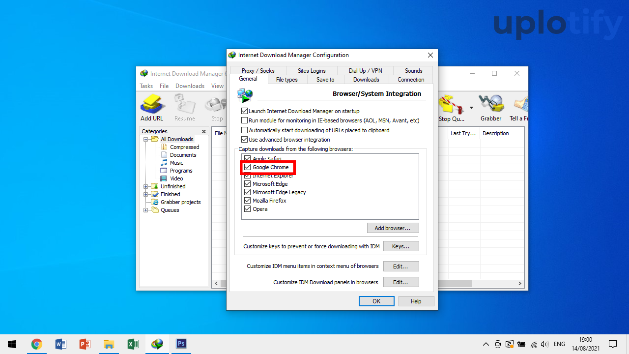Switch to the File types tab
This screenshot has width=629, height=354.
coord(286,80)
